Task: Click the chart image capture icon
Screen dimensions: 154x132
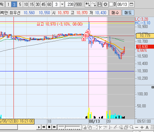Action: coord(126,127)
